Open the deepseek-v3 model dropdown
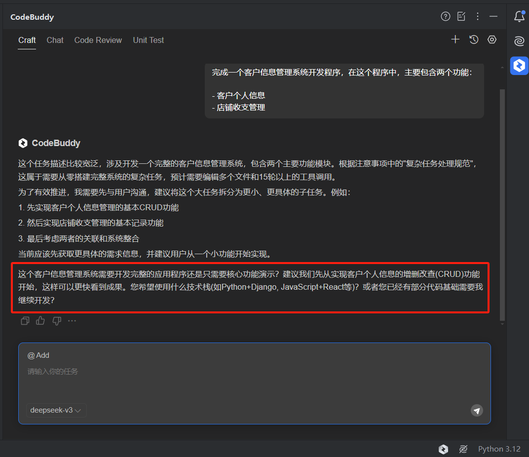529x457 pixels. pos(56,410)
